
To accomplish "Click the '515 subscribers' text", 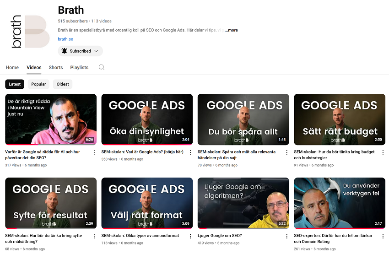I will (73, 21).
